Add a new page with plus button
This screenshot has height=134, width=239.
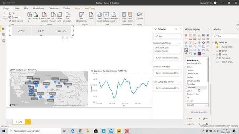(x=28, y=122)
